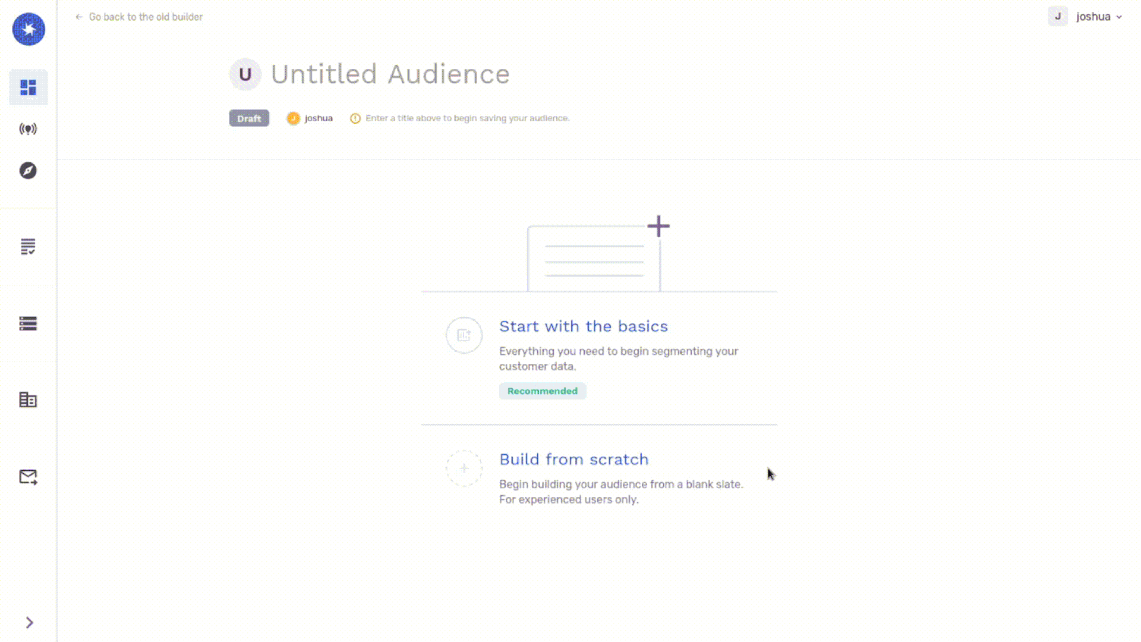This screenshot has height=642, width=1141.
Task: Click the dropdown arrow next to joshua
Action: [x=1119, y=17]
